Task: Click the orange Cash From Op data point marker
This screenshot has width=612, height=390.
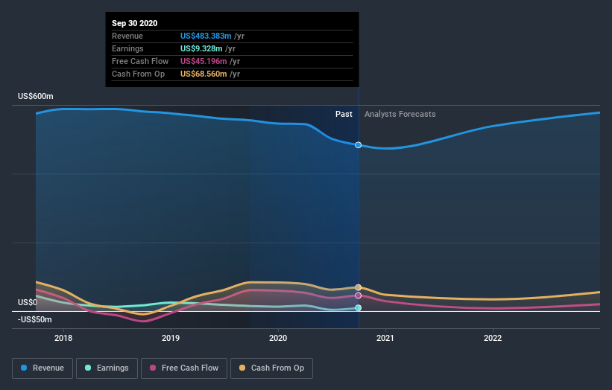Action: point(358,287)
